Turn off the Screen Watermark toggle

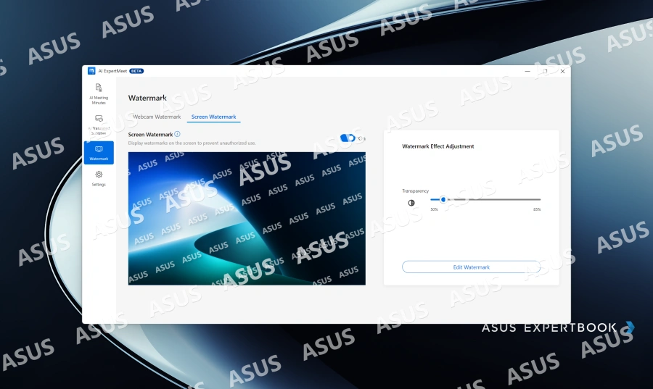(x=348, y=138)
